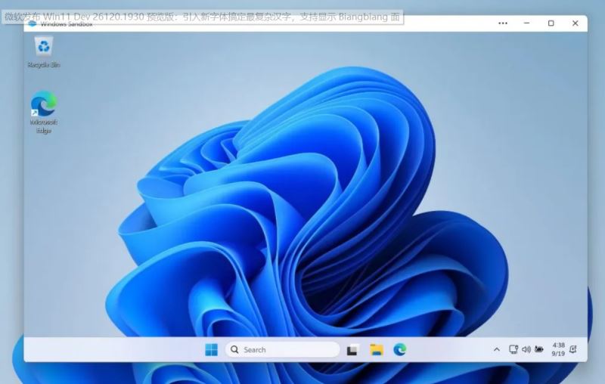Screen dimensions: 605x384
Task: Launch File Explorer from the taskbar
Action: pos(376,349)
